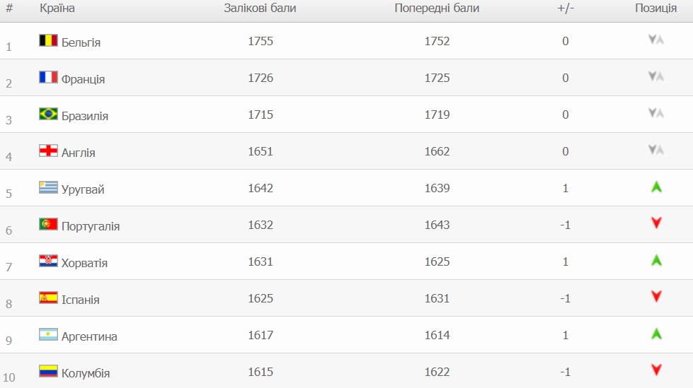This screenshot has height=388, width=693.
Task: Click Belgium's grey no-change position indicator
Action: [x=655, y=40]
